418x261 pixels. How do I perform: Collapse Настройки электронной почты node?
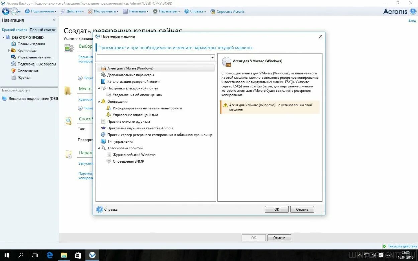click(x=99, y=88)
